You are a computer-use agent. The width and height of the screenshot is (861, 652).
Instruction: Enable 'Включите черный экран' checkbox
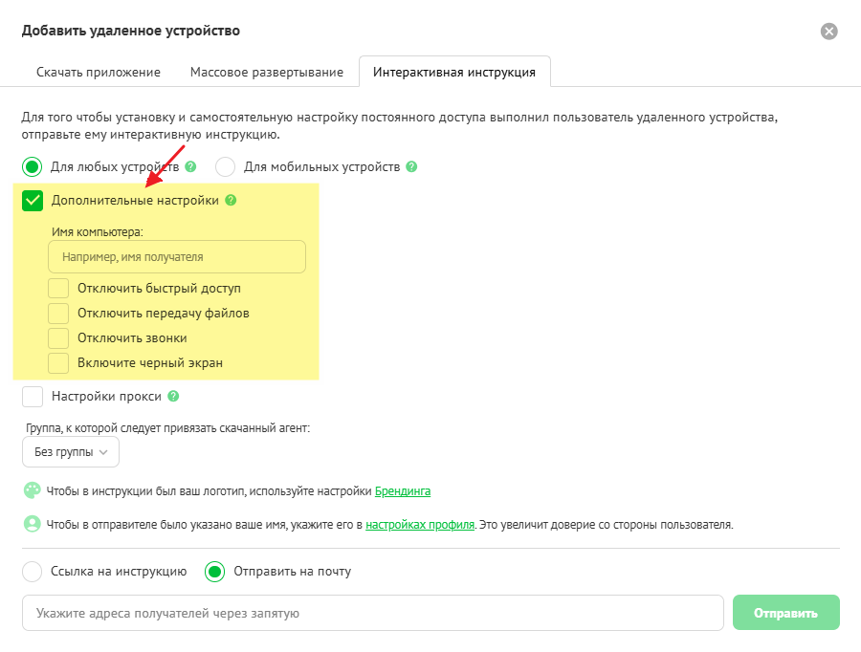[58, 362]
